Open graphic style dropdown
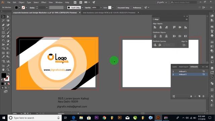215x121 pixels. 113,7
